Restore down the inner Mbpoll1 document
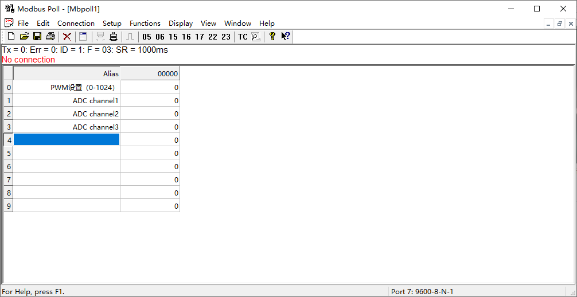The width and height of the screenshot is (577, 297). point(560,24)
